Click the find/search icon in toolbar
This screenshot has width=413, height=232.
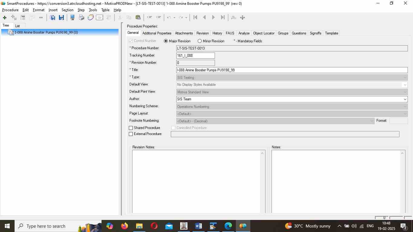point(233,18)
